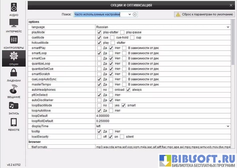Open the displayTime dropdown set to left

228,126
